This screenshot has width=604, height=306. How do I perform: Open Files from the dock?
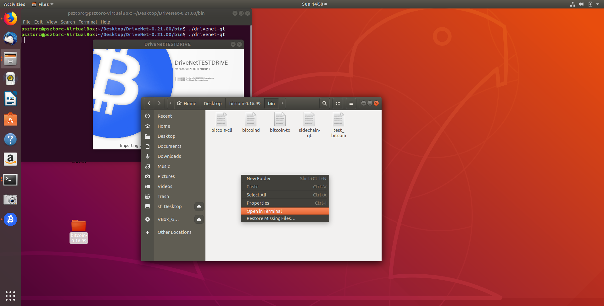click(10, 59)
